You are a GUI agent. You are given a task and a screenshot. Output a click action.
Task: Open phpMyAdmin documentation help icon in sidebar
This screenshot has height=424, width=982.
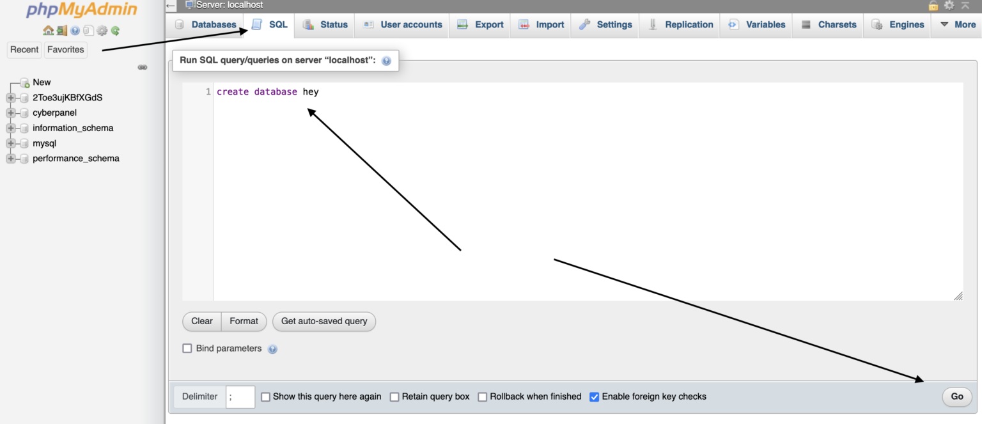coord(75,30)
